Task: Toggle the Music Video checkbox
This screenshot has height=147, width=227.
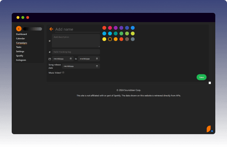Action: 63,73
